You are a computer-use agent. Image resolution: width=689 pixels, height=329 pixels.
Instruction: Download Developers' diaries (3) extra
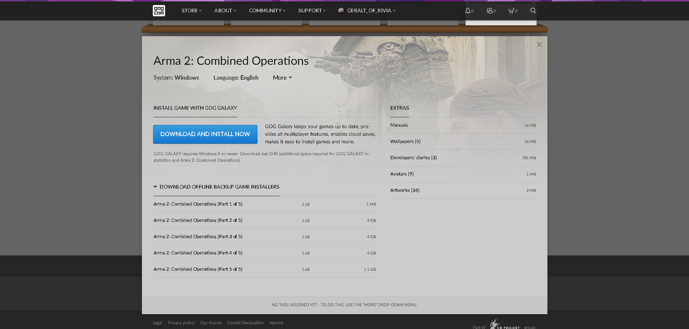pos(463,158)
